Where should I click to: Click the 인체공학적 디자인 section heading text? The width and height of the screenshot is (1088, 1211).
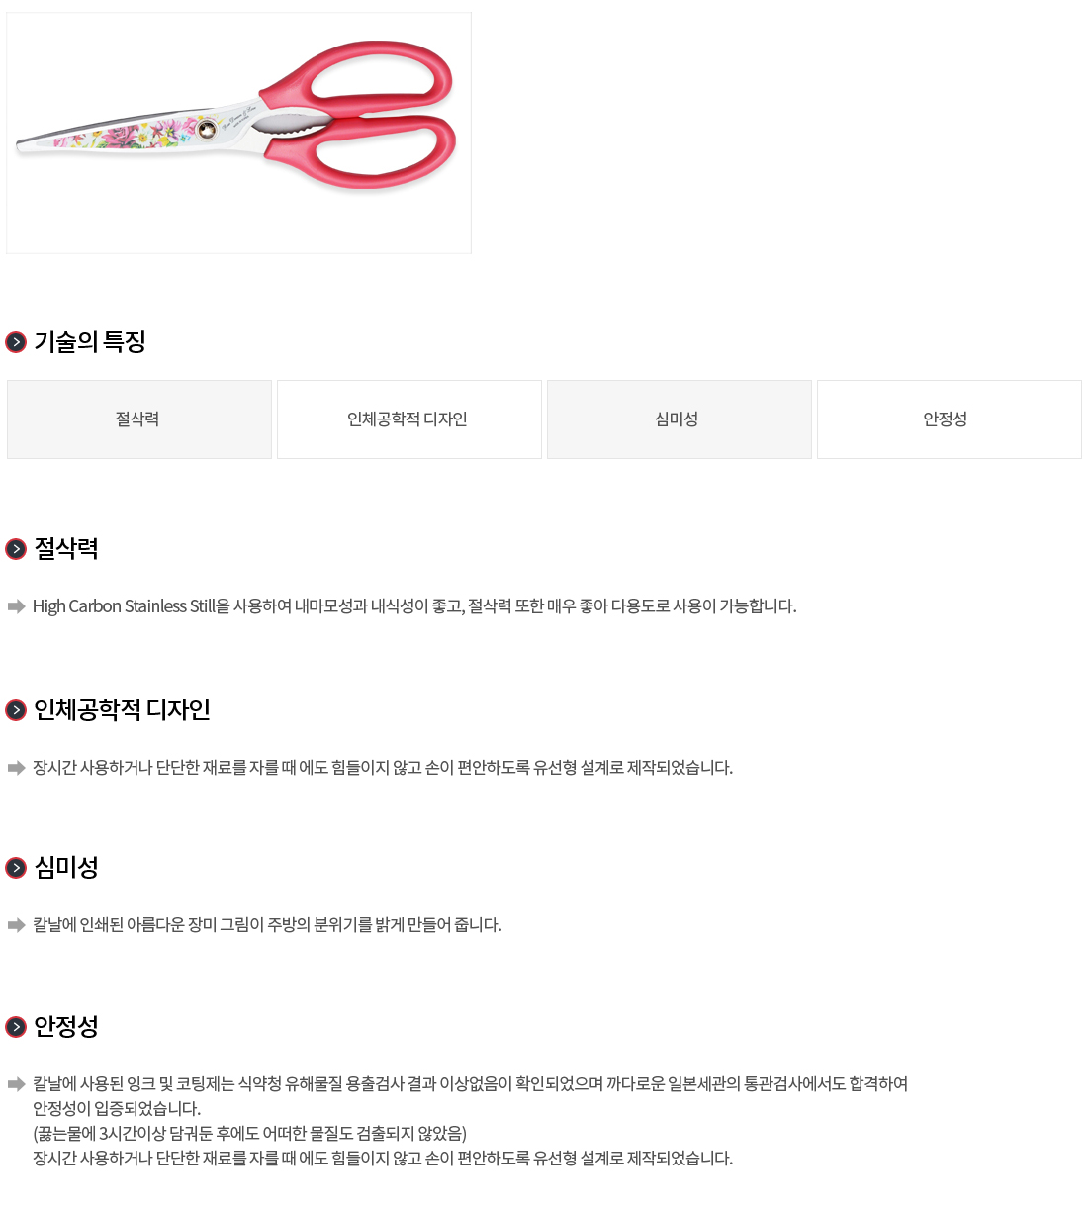122,710
